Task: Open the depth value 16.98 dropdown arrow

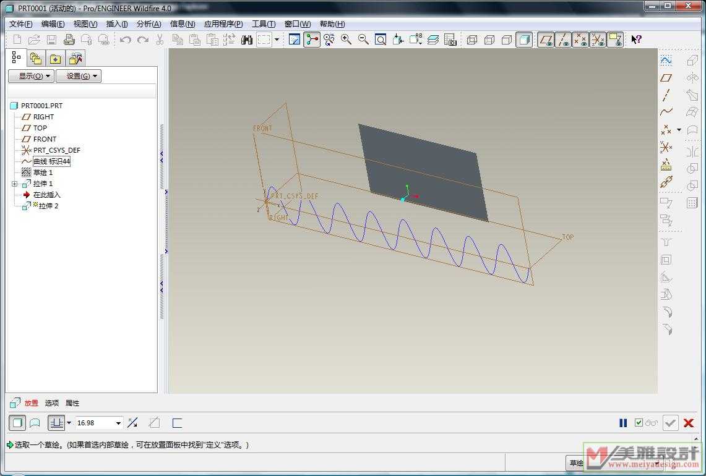Action: (118, 423)
